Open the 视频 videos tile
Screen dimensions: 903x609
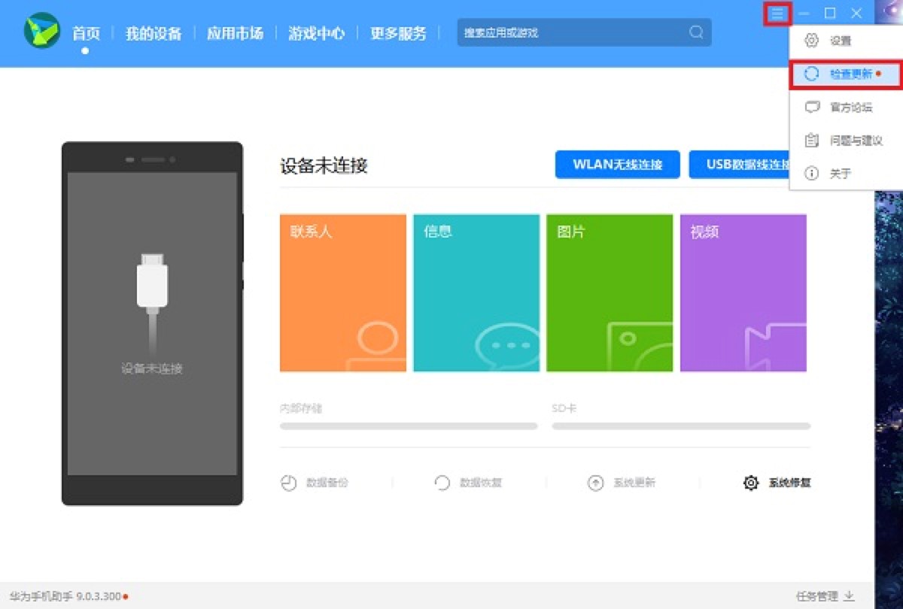point(743,292)
